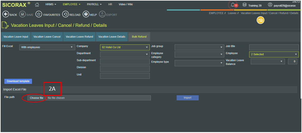This screenshot has height=133, width=302.
Task: Click the Choose file button
Action: (37, 98)
